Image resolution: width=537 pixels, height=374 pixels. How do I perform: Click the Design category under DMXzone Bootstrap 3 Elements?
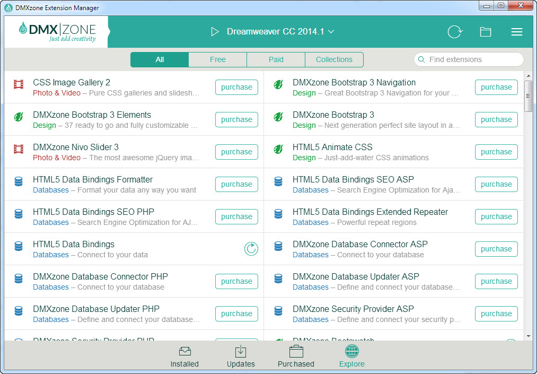45,126
